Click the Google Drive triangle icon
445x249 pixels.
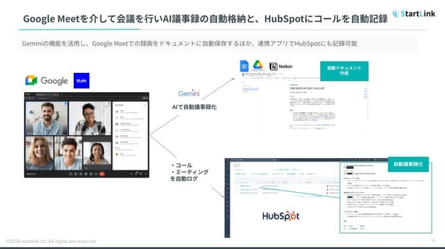coord(258,65)
